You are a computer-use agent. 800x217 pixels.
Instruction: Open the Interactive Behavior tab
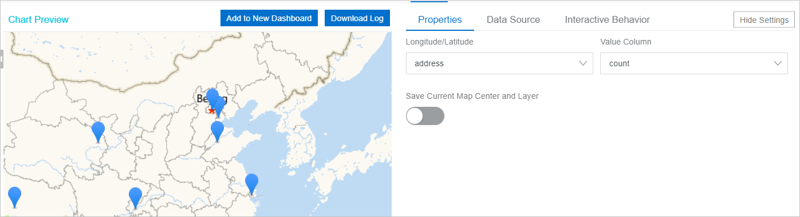point(607,19)
